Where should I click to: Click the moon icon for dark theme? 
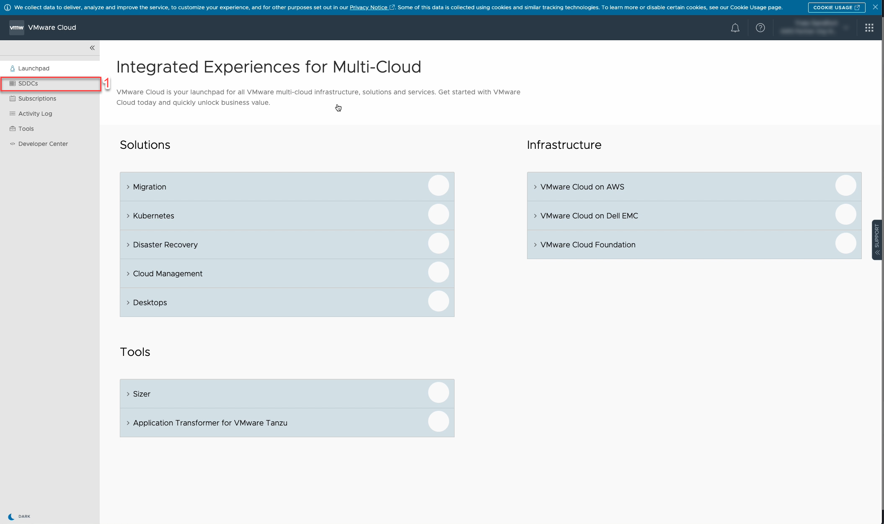point(11,516)
